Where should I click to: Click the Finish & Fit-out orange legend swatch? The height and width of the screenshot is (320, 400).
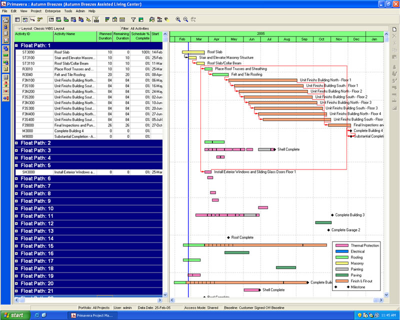tap(341, 280)
